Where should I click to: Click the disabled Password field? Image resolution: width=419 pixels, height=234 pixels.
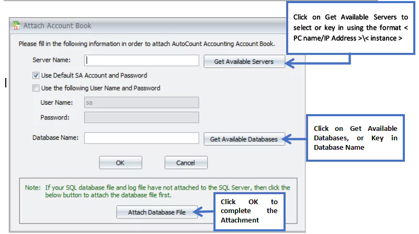point(142,117)
